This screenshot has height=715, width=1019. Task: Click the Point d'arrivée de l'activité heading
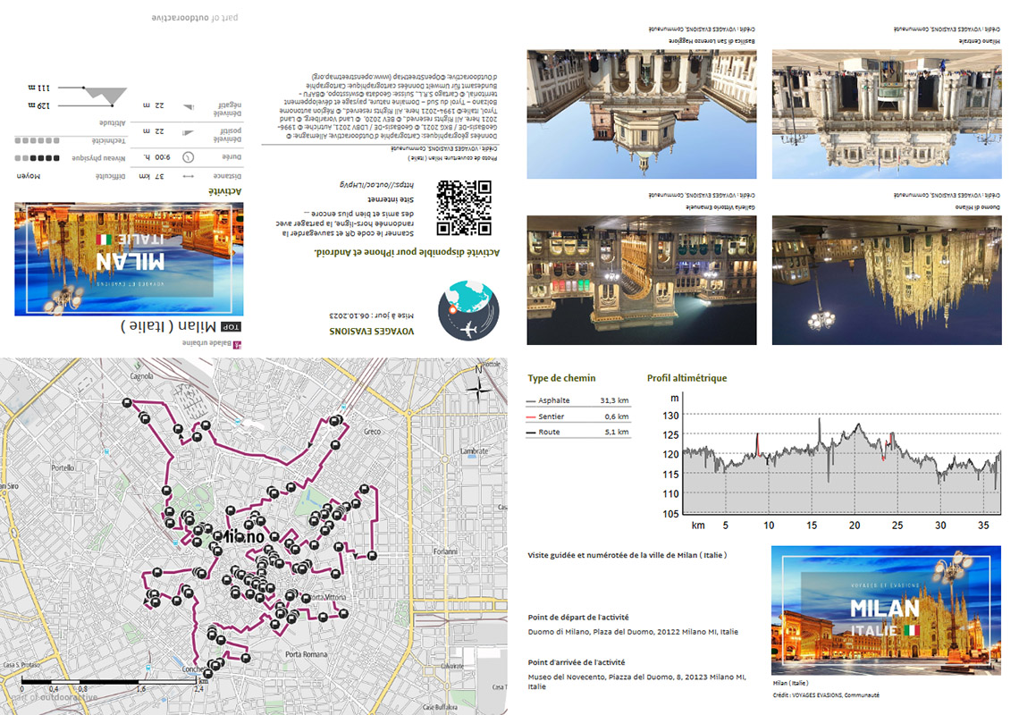[577, 662]
